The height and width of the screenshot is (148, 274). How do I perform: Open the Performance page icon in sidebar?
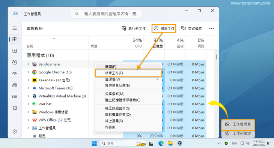coord(15,51)
